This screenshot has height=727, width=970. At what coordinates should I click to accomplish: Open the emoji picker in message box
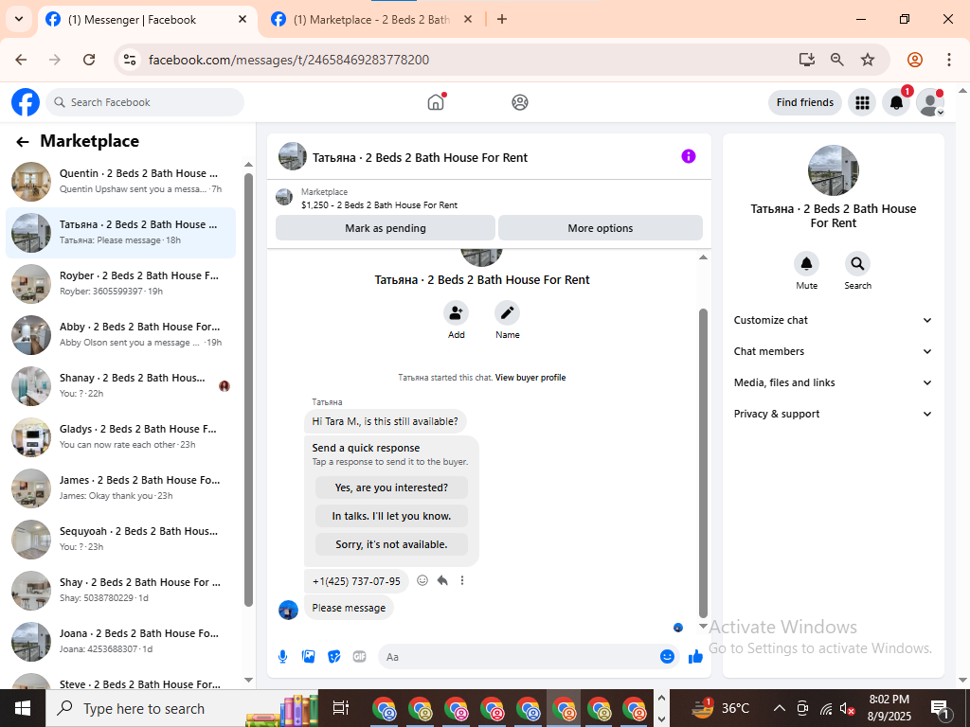[667, 657]
